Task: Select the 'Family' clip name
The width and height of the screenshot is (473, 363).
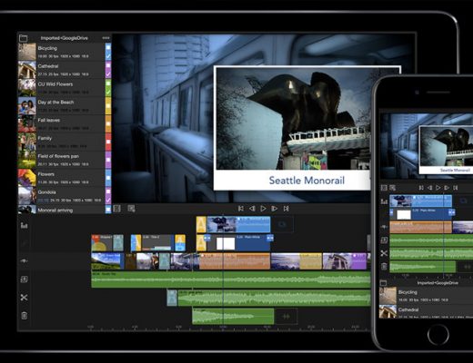Action: click(x=45, y=138)
